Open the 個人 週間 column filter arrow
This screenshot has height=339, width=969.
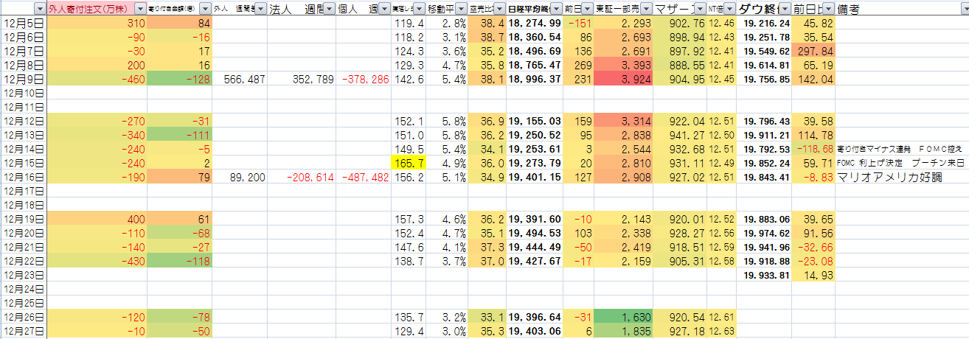point(383,10)
